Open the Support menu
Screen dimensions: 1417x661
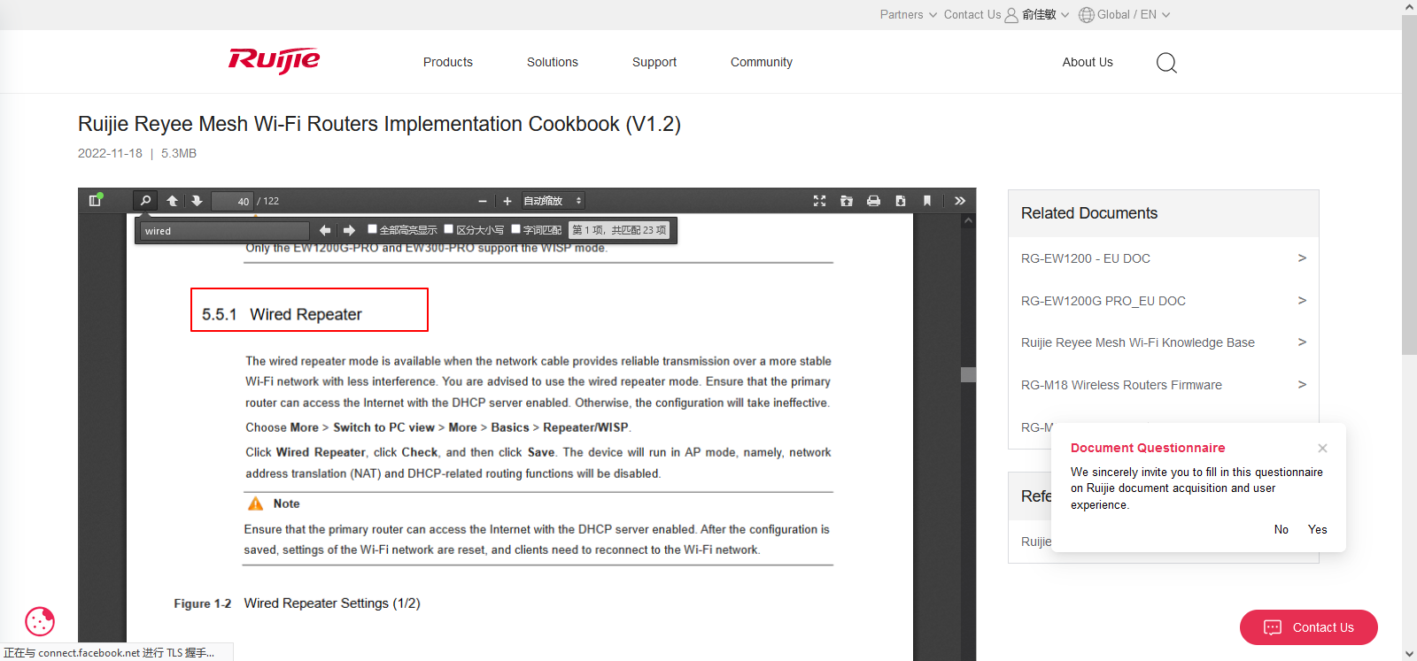[x=654, y=62]
